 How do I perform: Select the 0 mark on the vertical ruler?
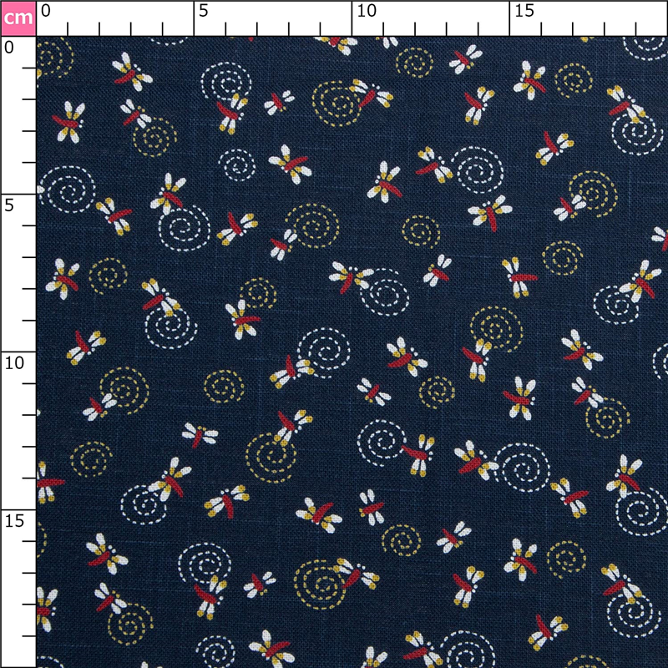[x=10, y=48]
